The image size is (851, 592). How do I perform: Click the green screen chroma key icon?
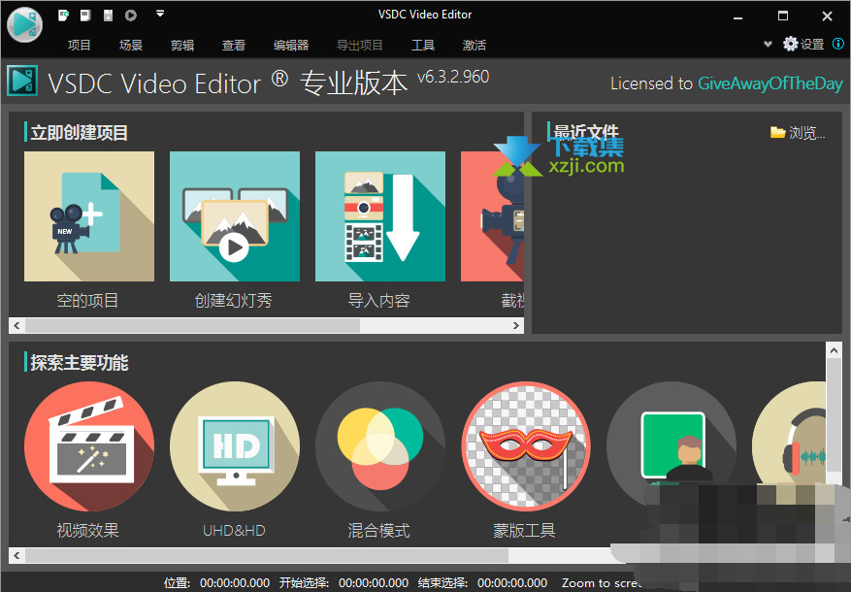[671, 446]
